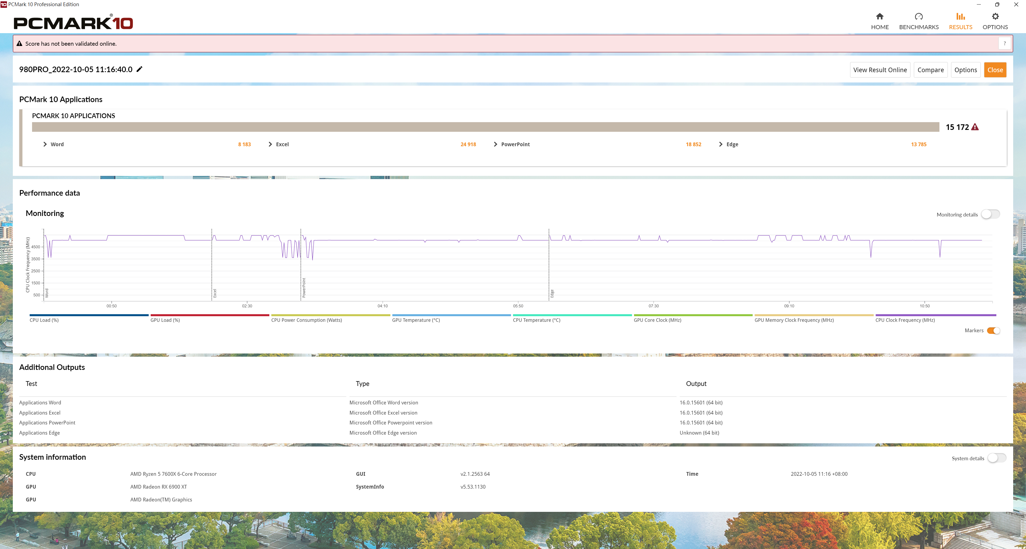Click the red warning triangle beside score 15 172
The image size is (1026, 549).
[975, 127]
